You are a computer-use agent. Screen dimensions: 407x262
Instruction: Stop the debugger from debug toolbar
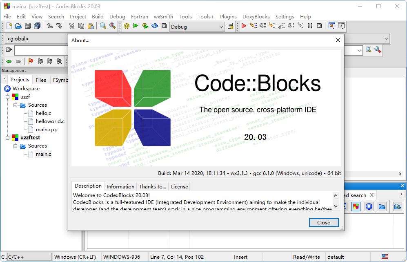tap(319, 26)
